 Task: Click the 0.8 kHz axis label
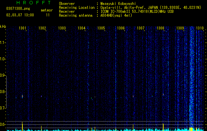3,92
